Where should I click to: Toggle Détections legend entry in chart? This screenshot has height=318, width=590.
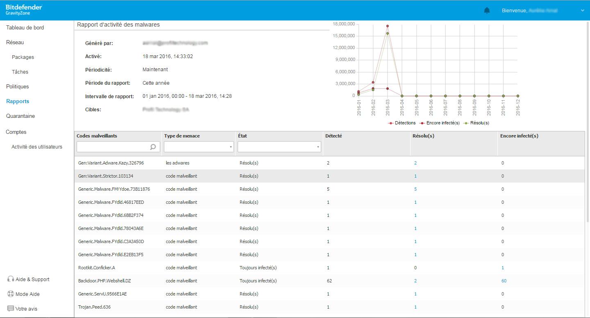point(402,123)
